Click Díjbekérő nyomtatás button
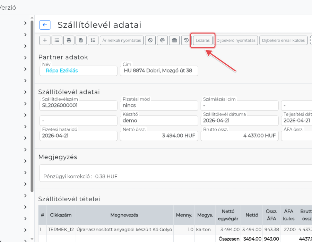Image resolution: width=312 pixels, height=242 pixels. click(x=236, y=40)
